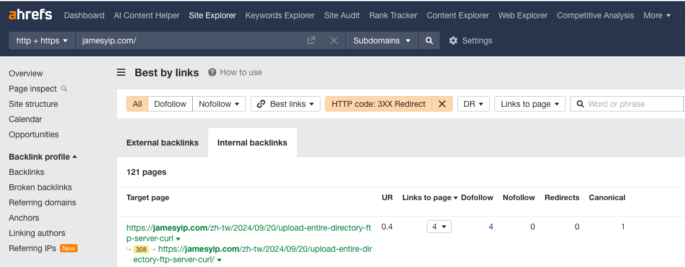Open Competitive Analysis
Image resolution: width=685 pixels, height=267 pixels.
pos(596,15)
